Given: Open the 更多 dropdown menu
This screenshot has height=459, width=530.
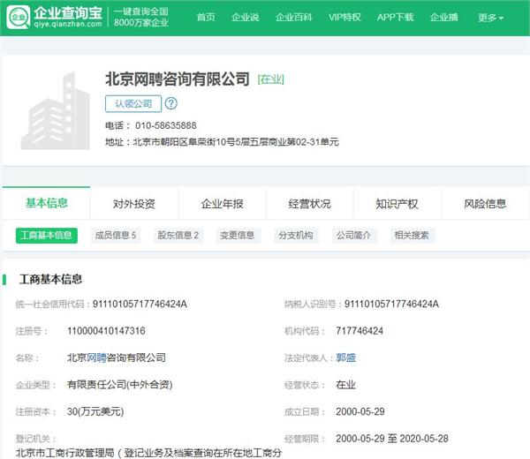Looking at the screenshot, I should [490, 18].
